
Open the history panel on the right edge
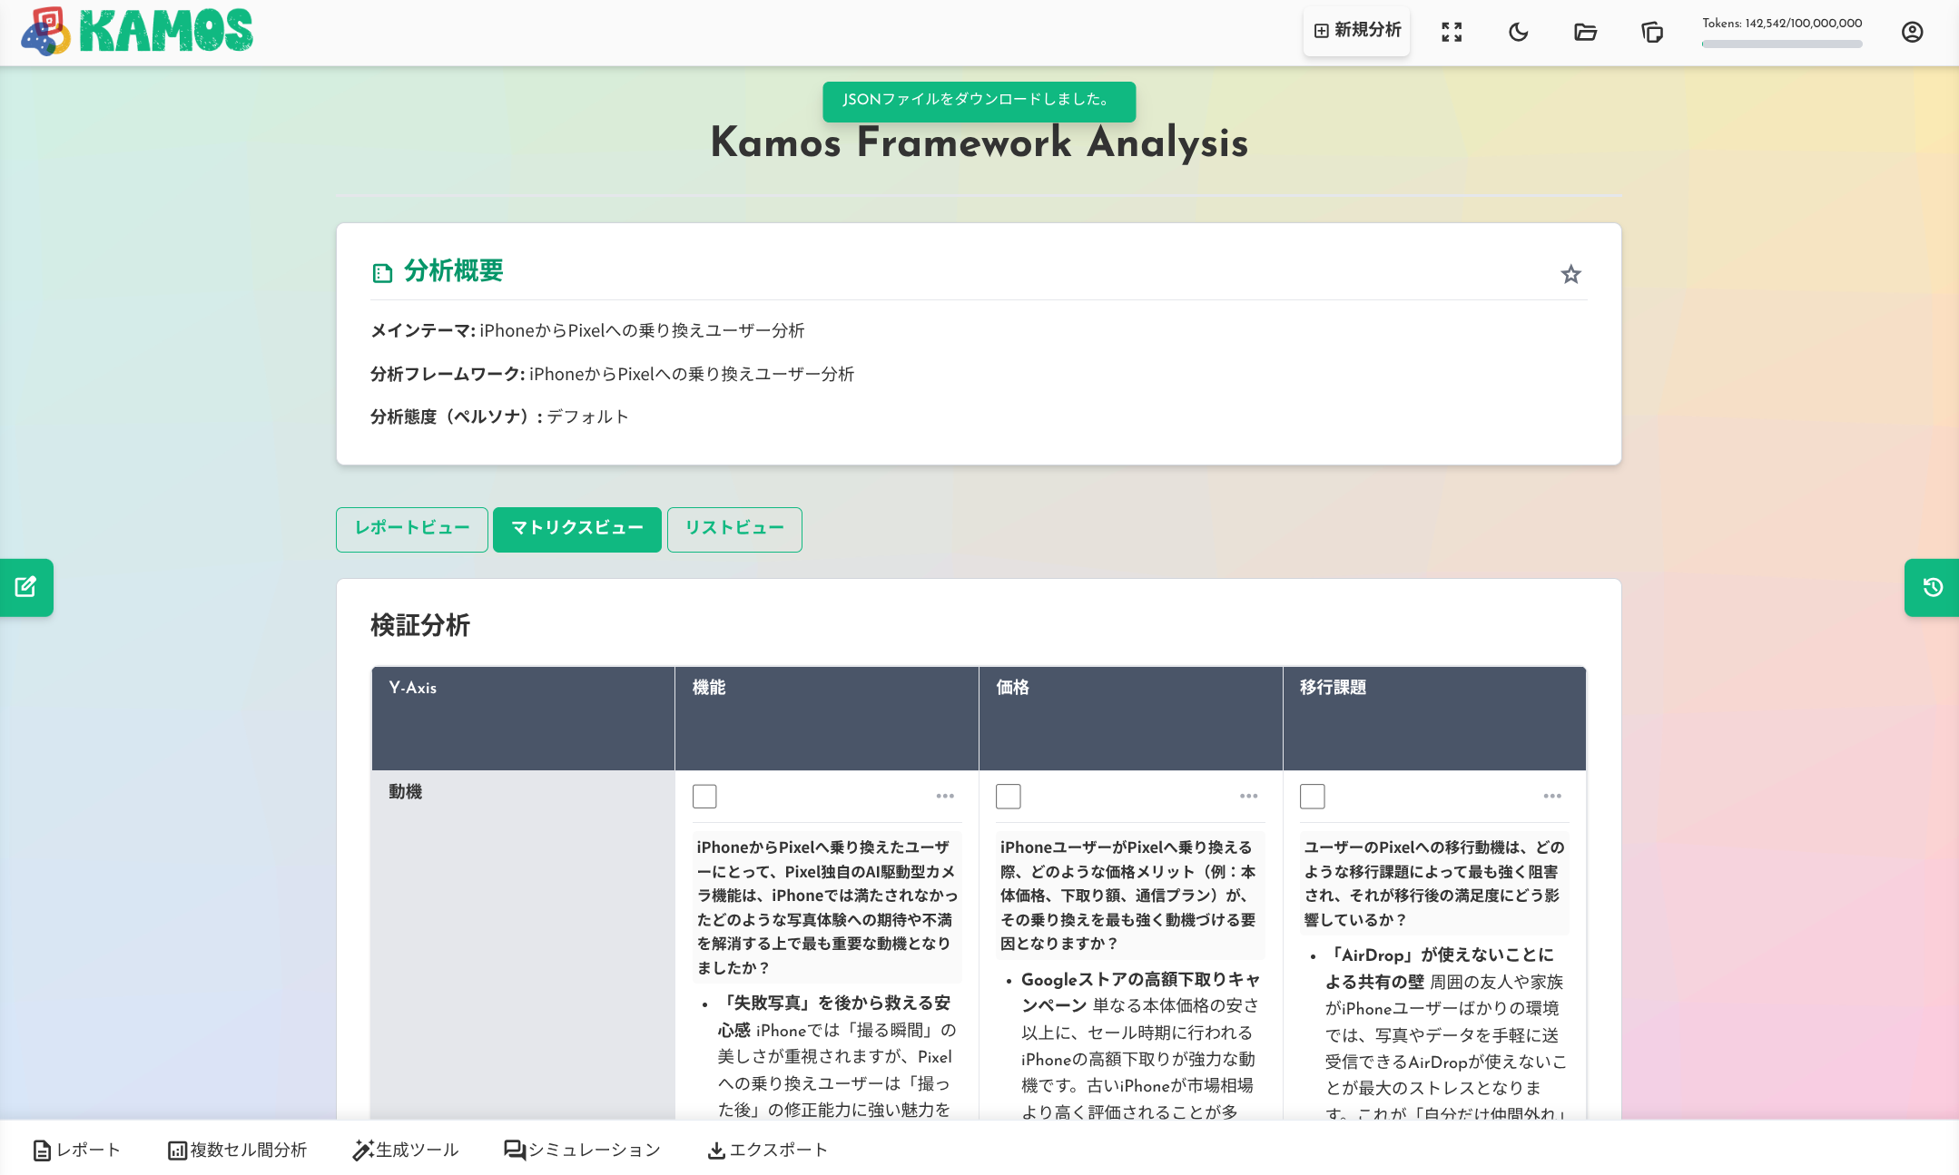click(x=1934, y=587)
